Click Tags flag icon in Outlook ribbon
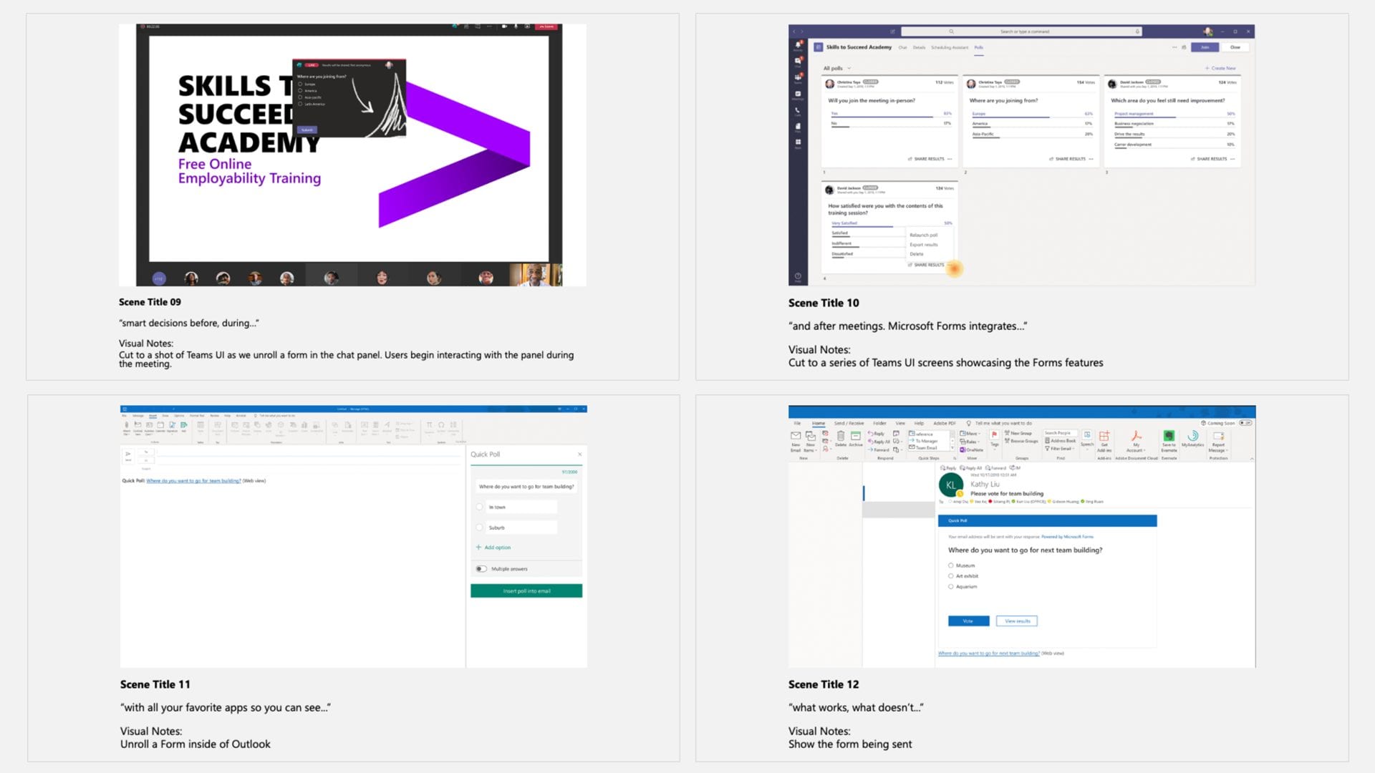Image resolution: width=1375 pixels, height=773 pixels. [x=994, y=435]
